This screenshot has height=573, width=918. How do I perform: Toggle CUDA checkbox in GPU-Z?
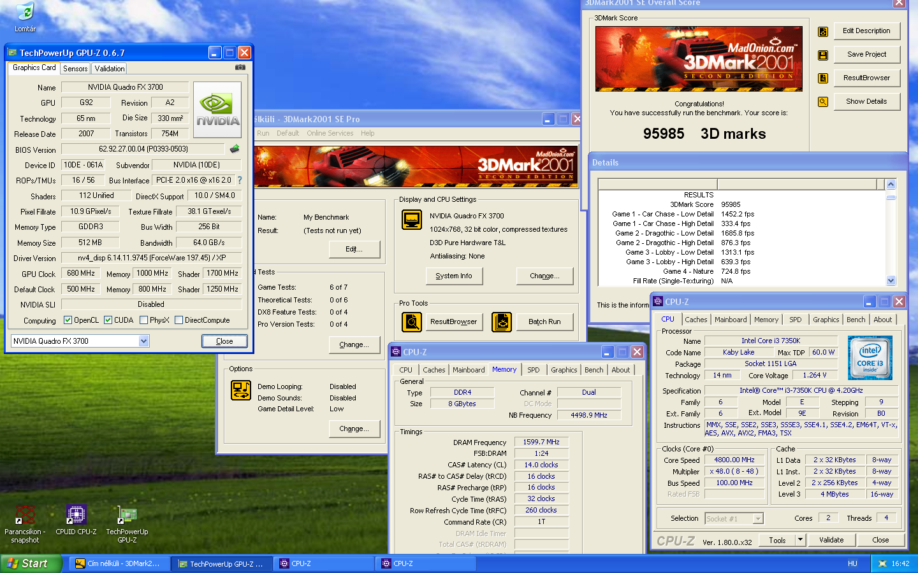coord(108,320)
